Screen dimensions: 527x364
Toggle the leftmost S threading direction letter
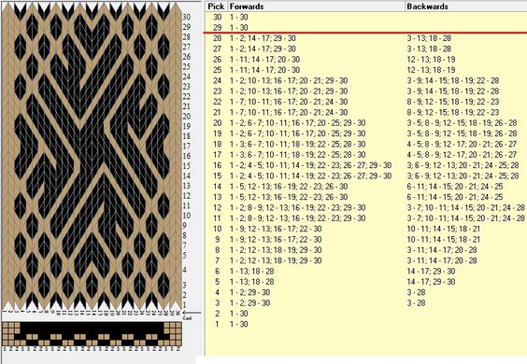tap(5, 349)
